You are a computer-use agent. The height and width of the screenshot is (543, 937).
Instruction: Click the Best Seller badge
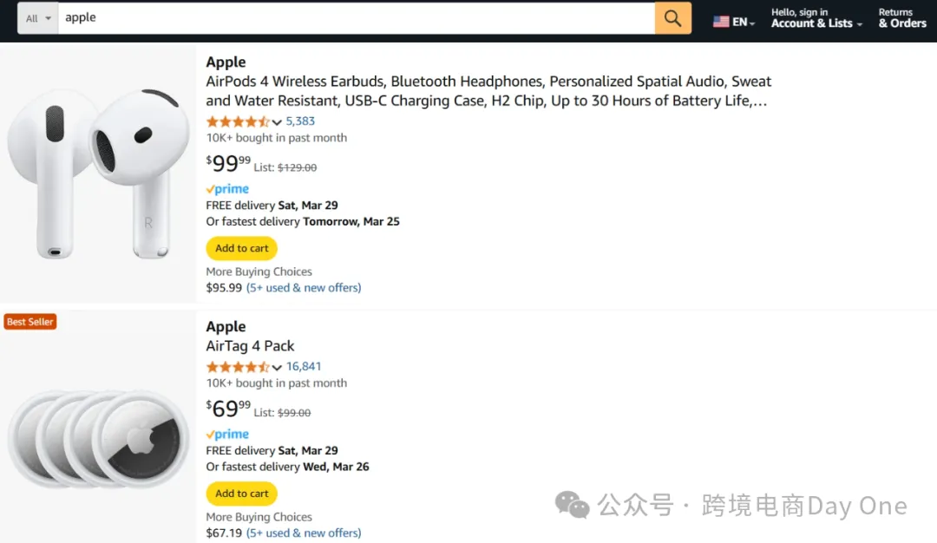(29, 322)
